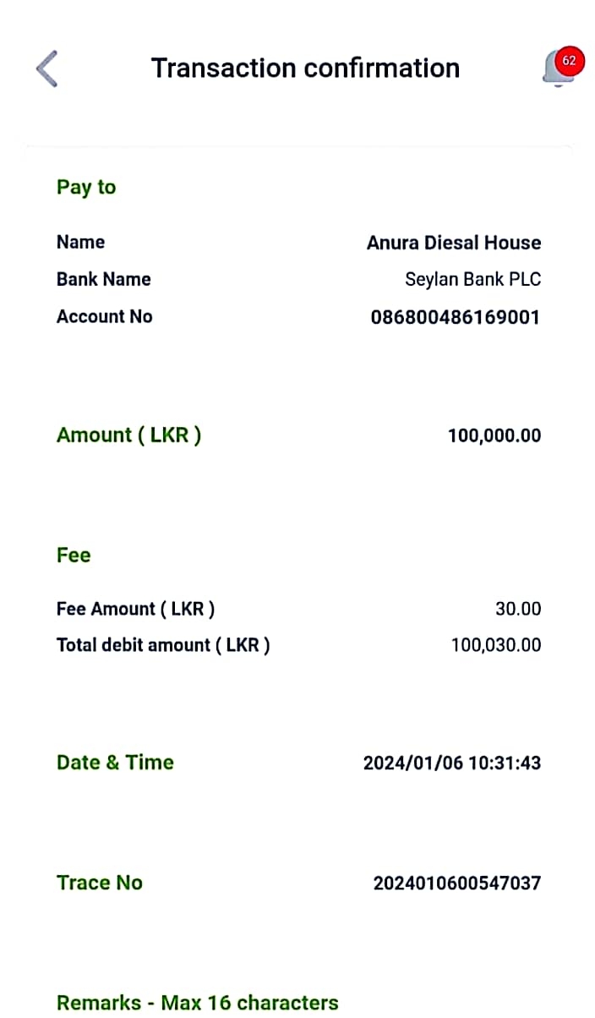
Task: Select trace number 2024010600547037
Action: click(456, 884)
